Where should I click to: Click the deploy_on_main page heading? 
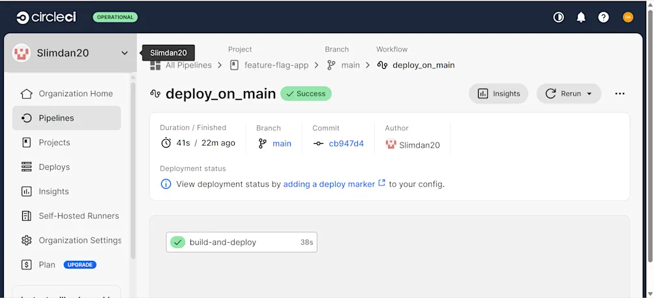point(220,94)
